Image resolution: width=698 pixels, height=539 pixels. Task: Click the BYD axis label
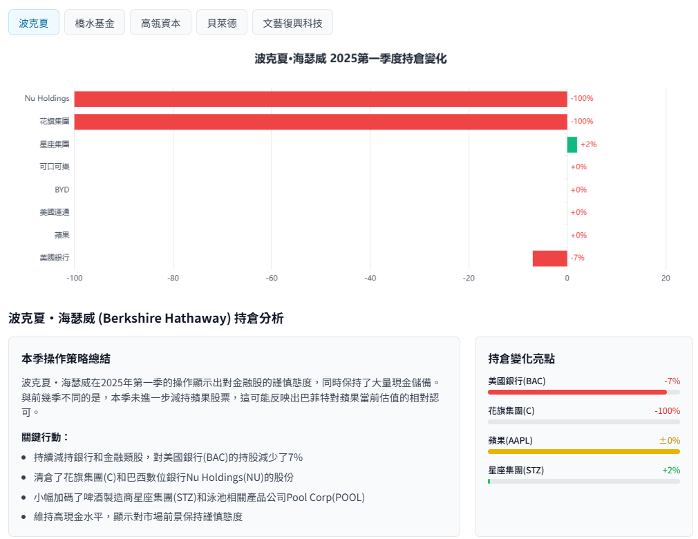(62, 189)
